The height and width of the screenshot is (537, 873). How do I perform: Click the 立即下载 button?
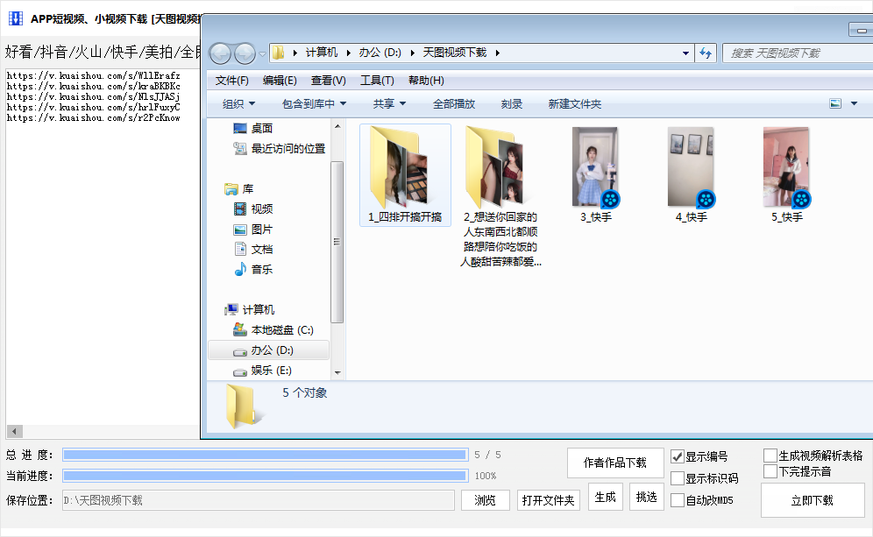coord(813,500)
